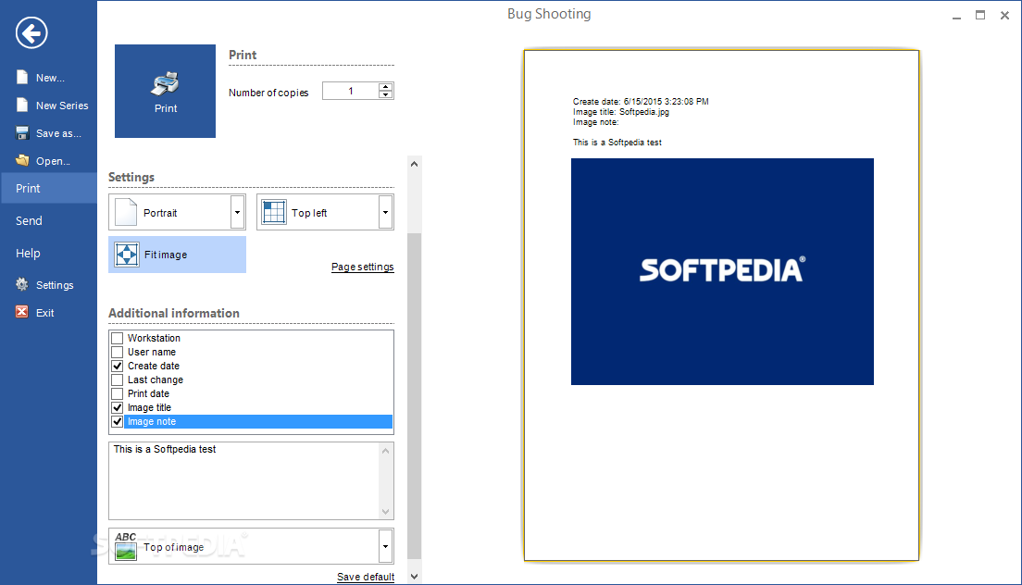This screenshot has height=585, width=1022.
Task: Click 'Image title: Softpedia.jpg' text in preview
Action: click(621, 111)
